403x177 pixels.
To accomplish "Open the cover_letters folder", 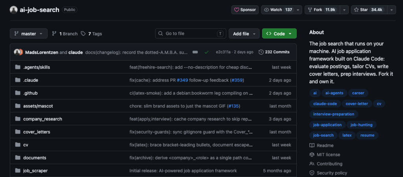I will pyautogui.click(x=37, y=132).
